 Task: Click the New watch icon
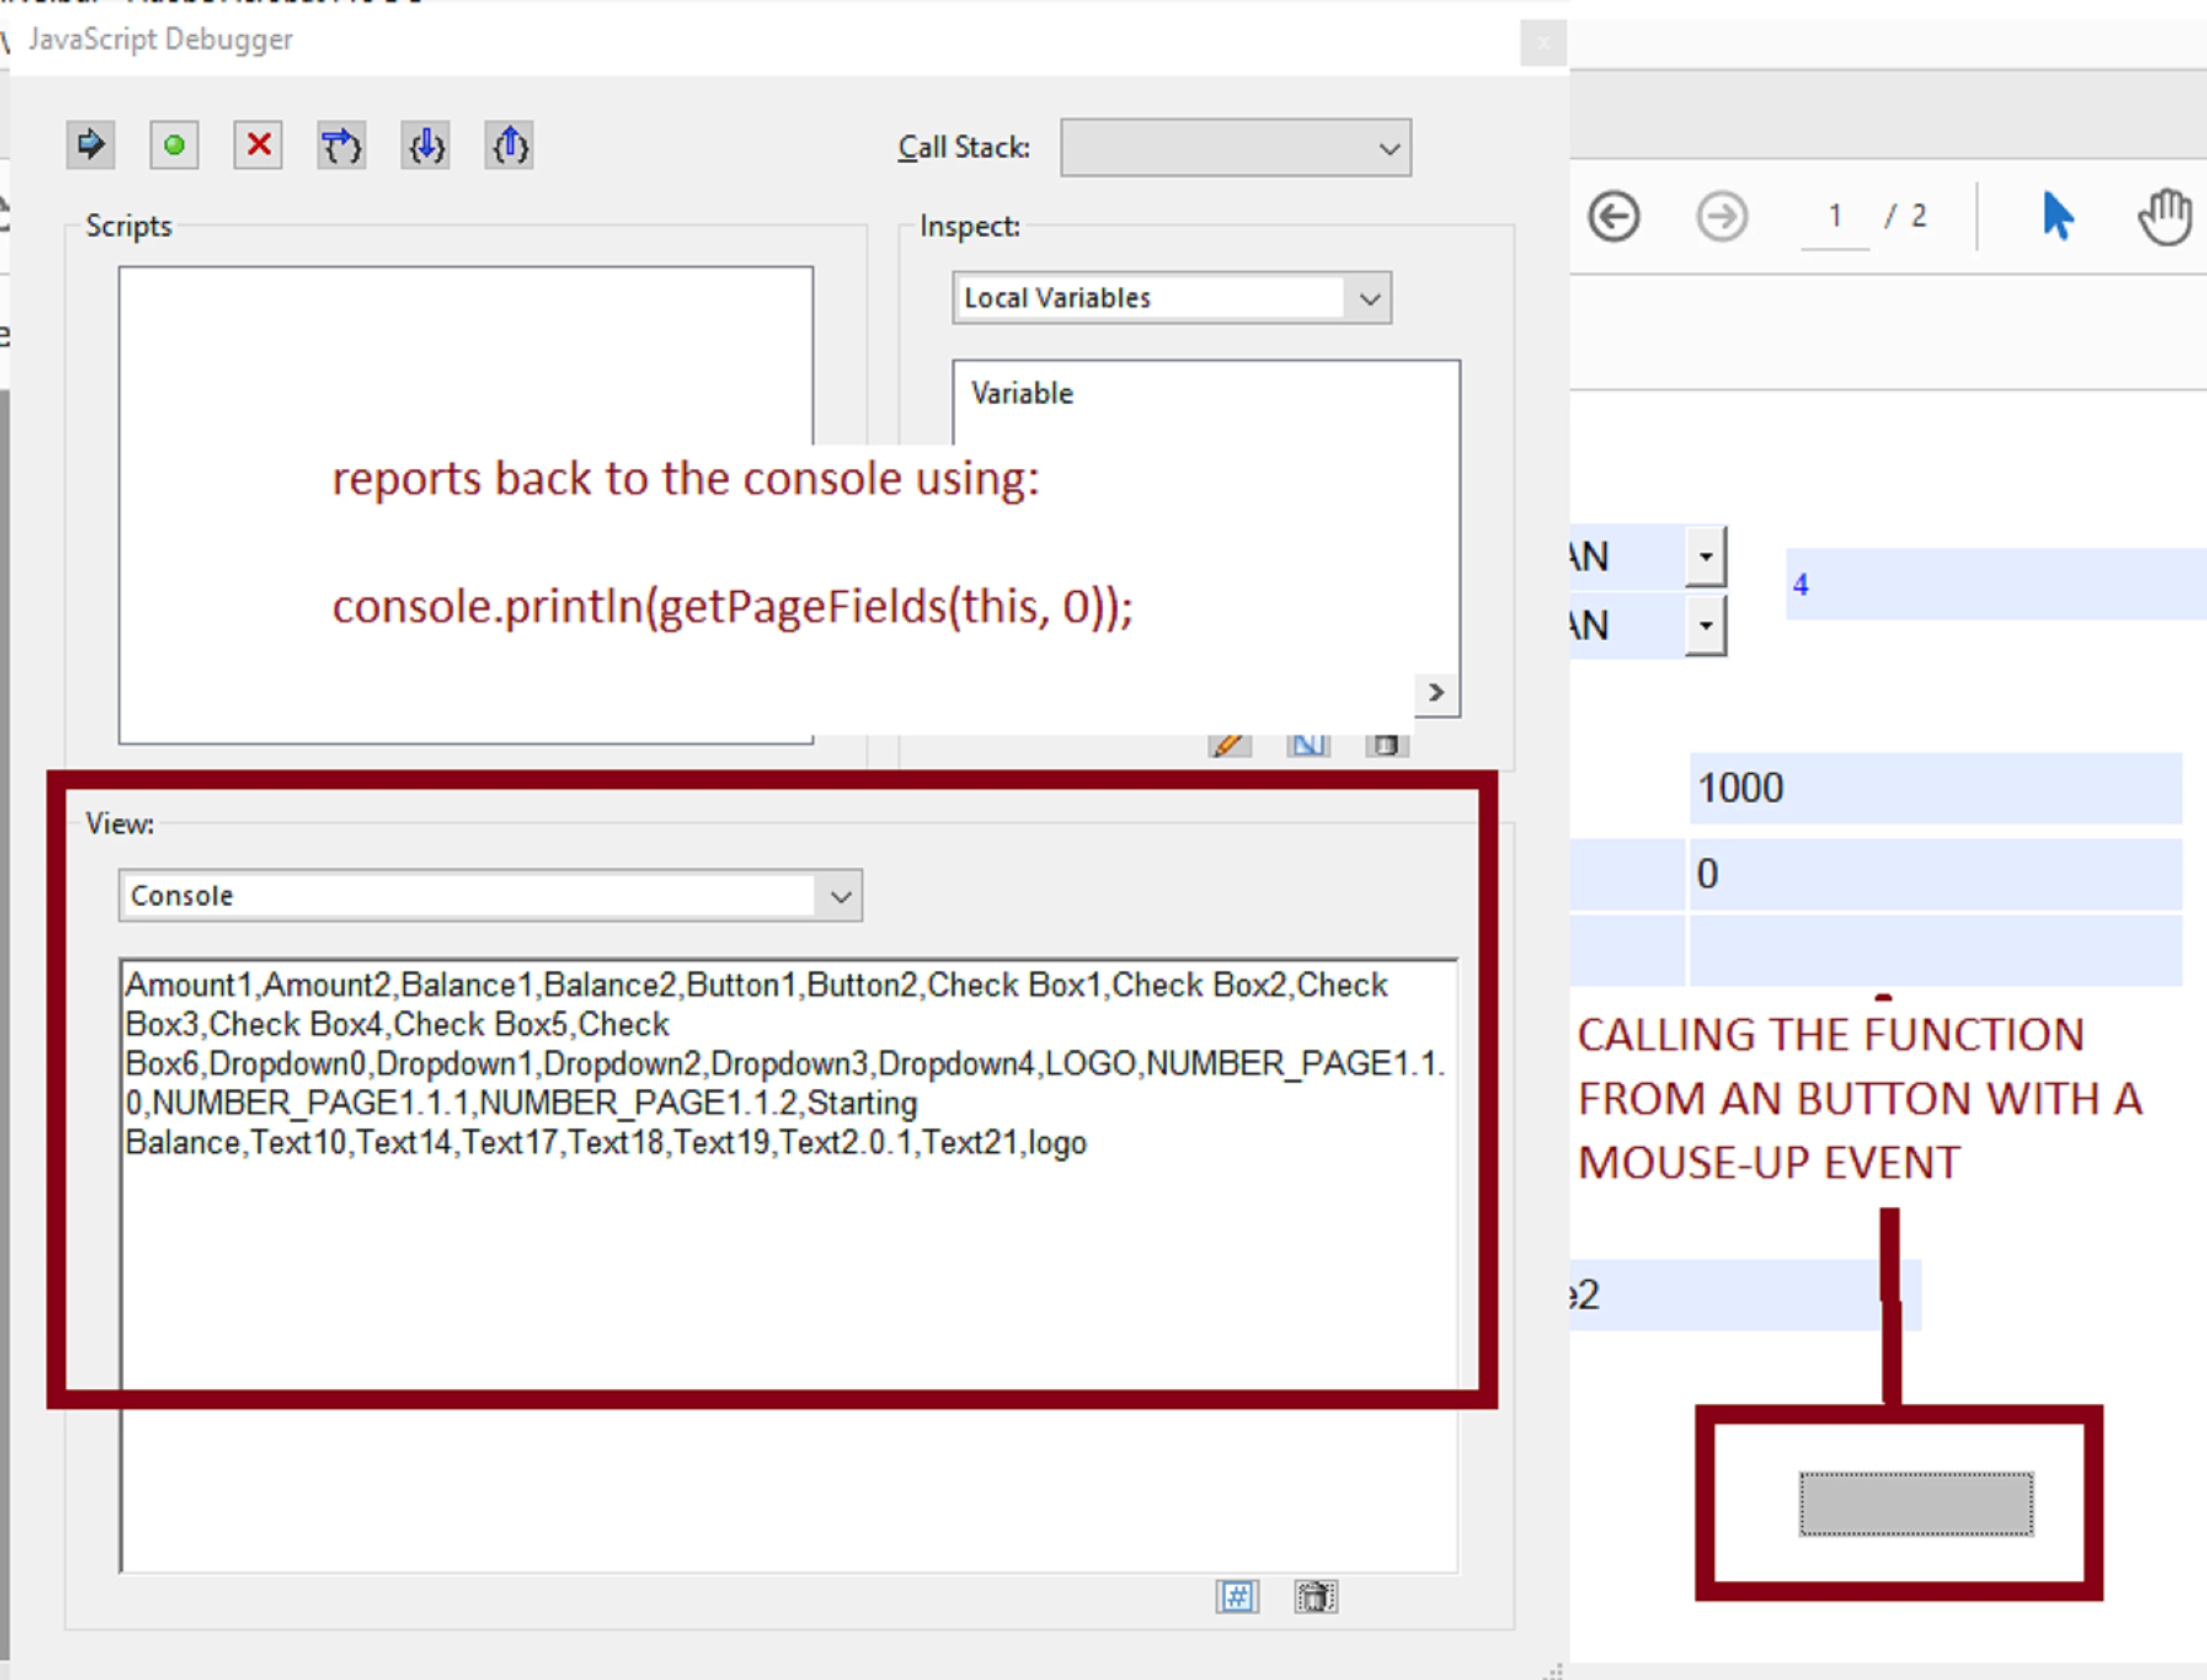[x=1308, y=745]
